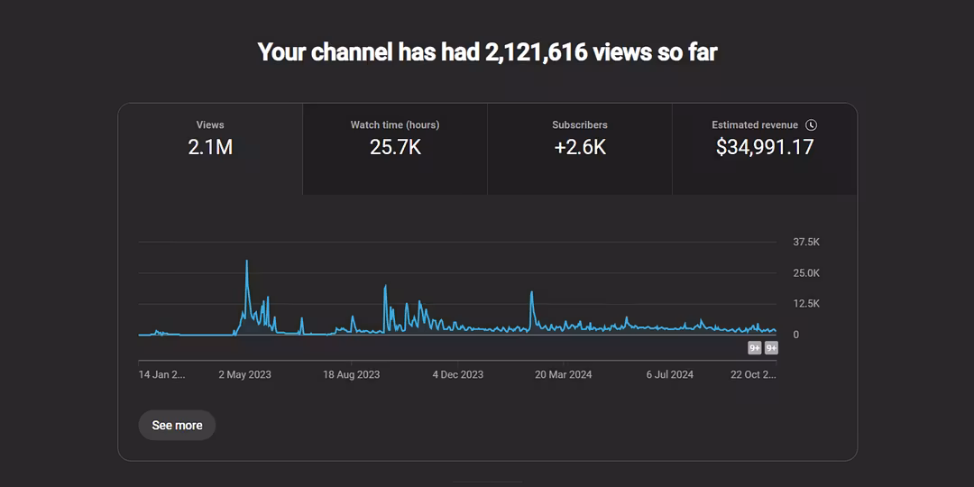Select the 4 Dec 2023 date label
This screenshot has height=487, width=974.
457,374
